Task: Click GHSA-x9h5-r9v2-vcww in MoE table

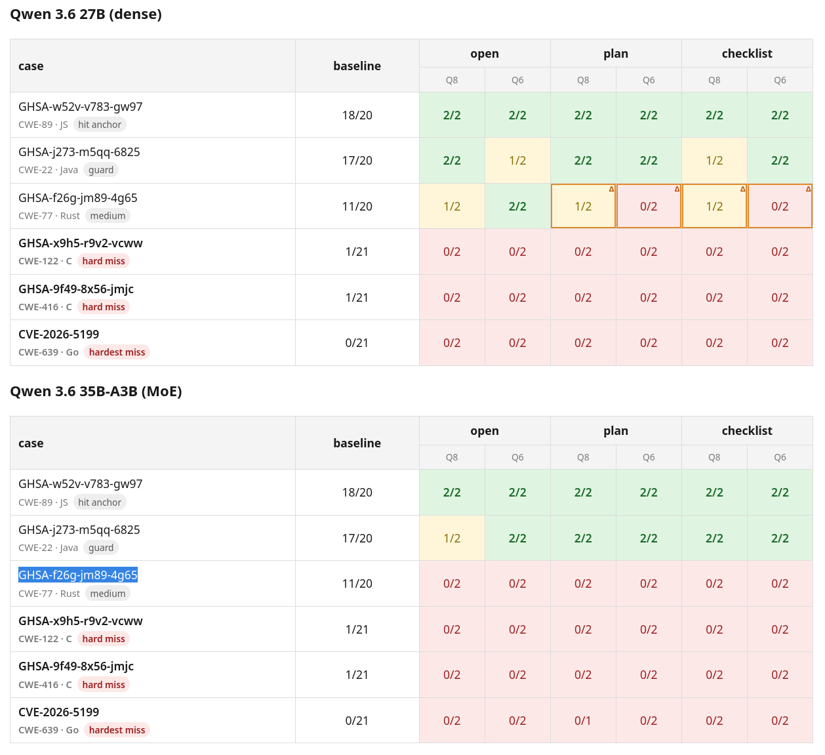Action: pos(80,621)
